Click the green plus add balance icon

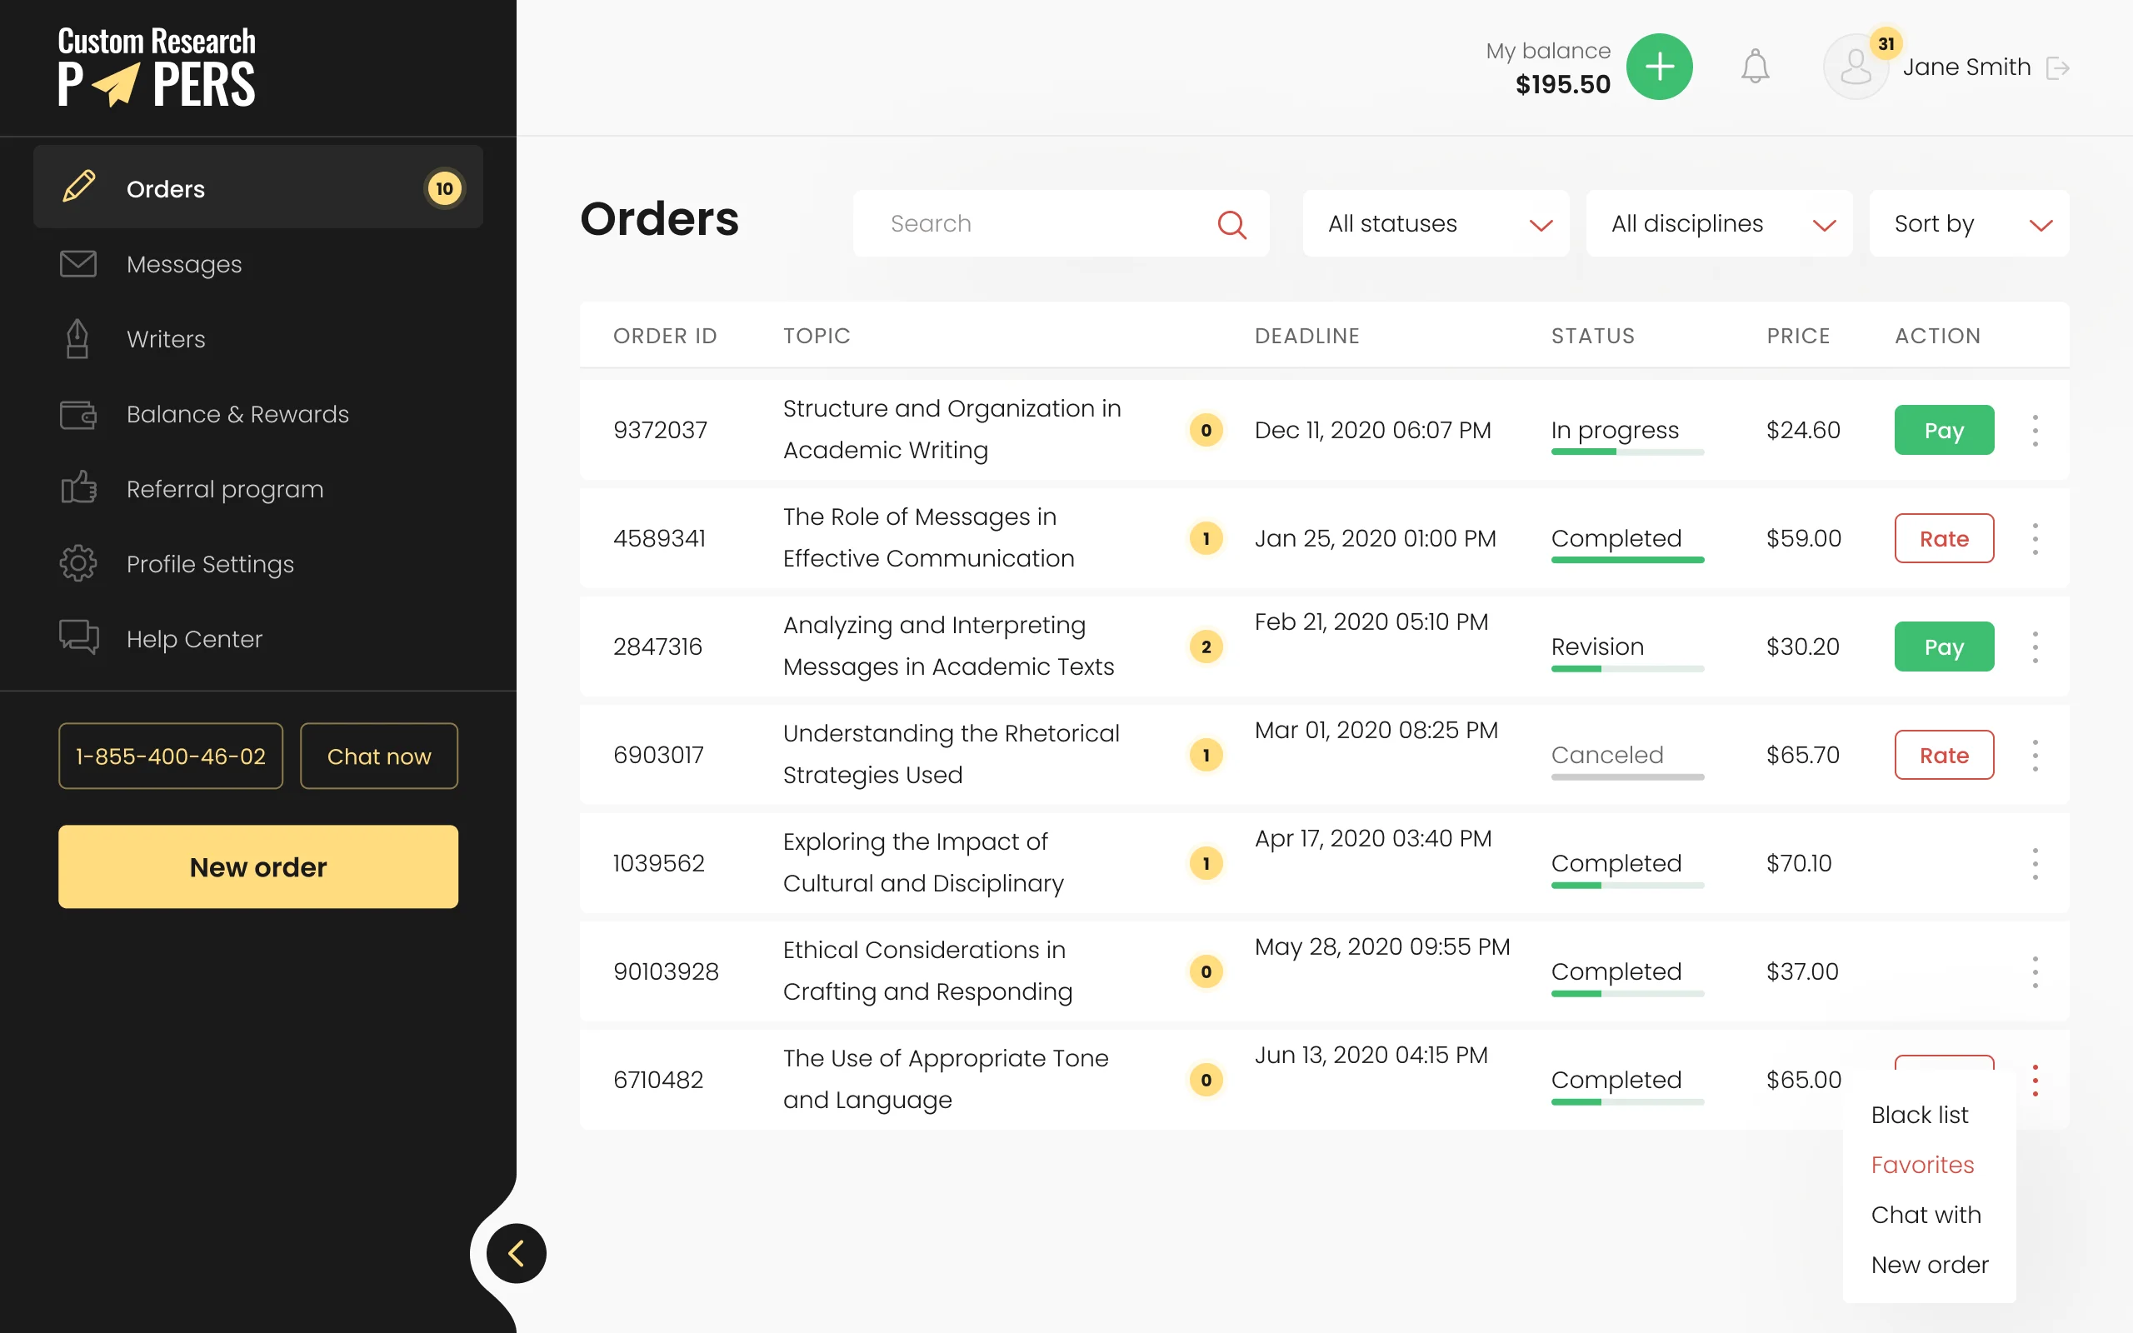[1659, 67]
